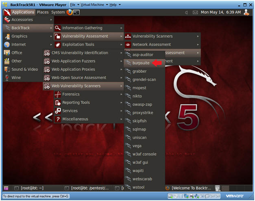
Task: Click the Miscellaneous question mark icon
Action: [x=58, y=119]
